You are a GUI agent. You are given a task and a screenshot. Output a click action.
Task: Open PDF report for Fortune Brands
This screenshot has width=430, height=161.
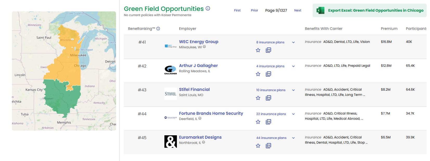[268, 122]
